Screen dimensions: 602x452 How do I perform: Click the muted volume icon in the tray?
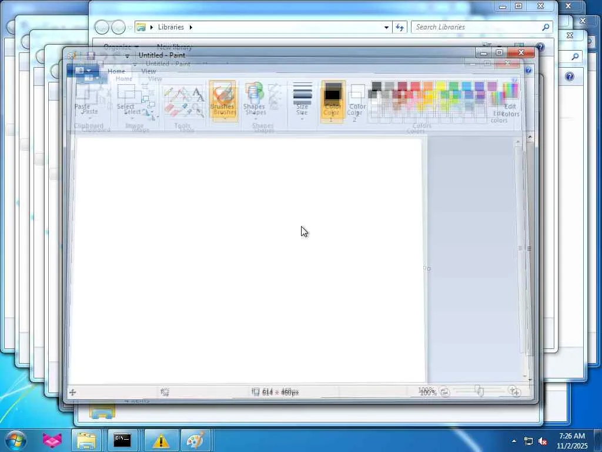[x=543, y=441]
